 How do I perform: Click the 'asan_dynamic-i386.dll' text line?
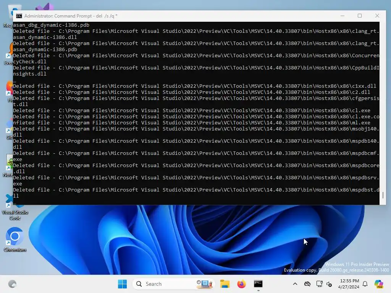tap(45, 37)
